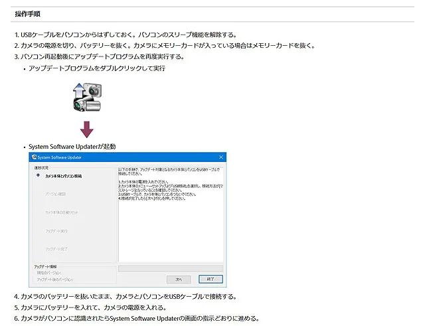Click the greyed-out アップデート完了 step label
Viewport: 425px width, 326px height.
[x=56, y=249]
